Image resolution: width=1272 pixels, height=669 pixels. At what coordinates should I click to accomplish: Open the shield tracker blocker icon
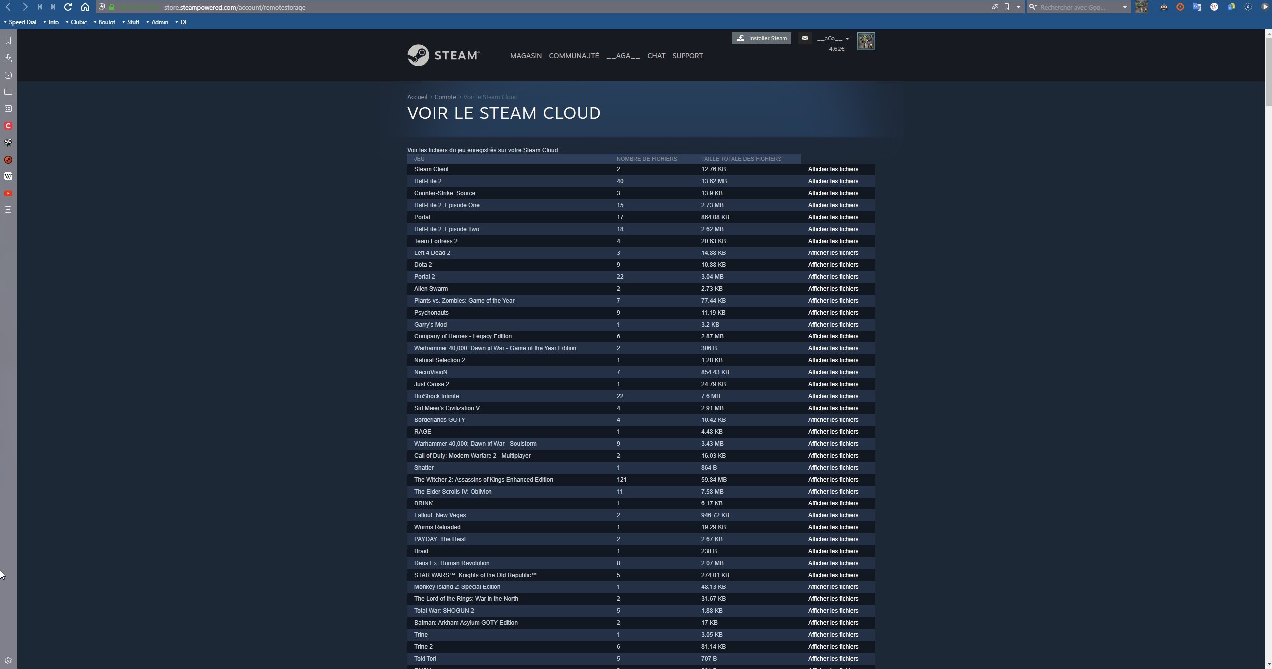coord(102,7)
